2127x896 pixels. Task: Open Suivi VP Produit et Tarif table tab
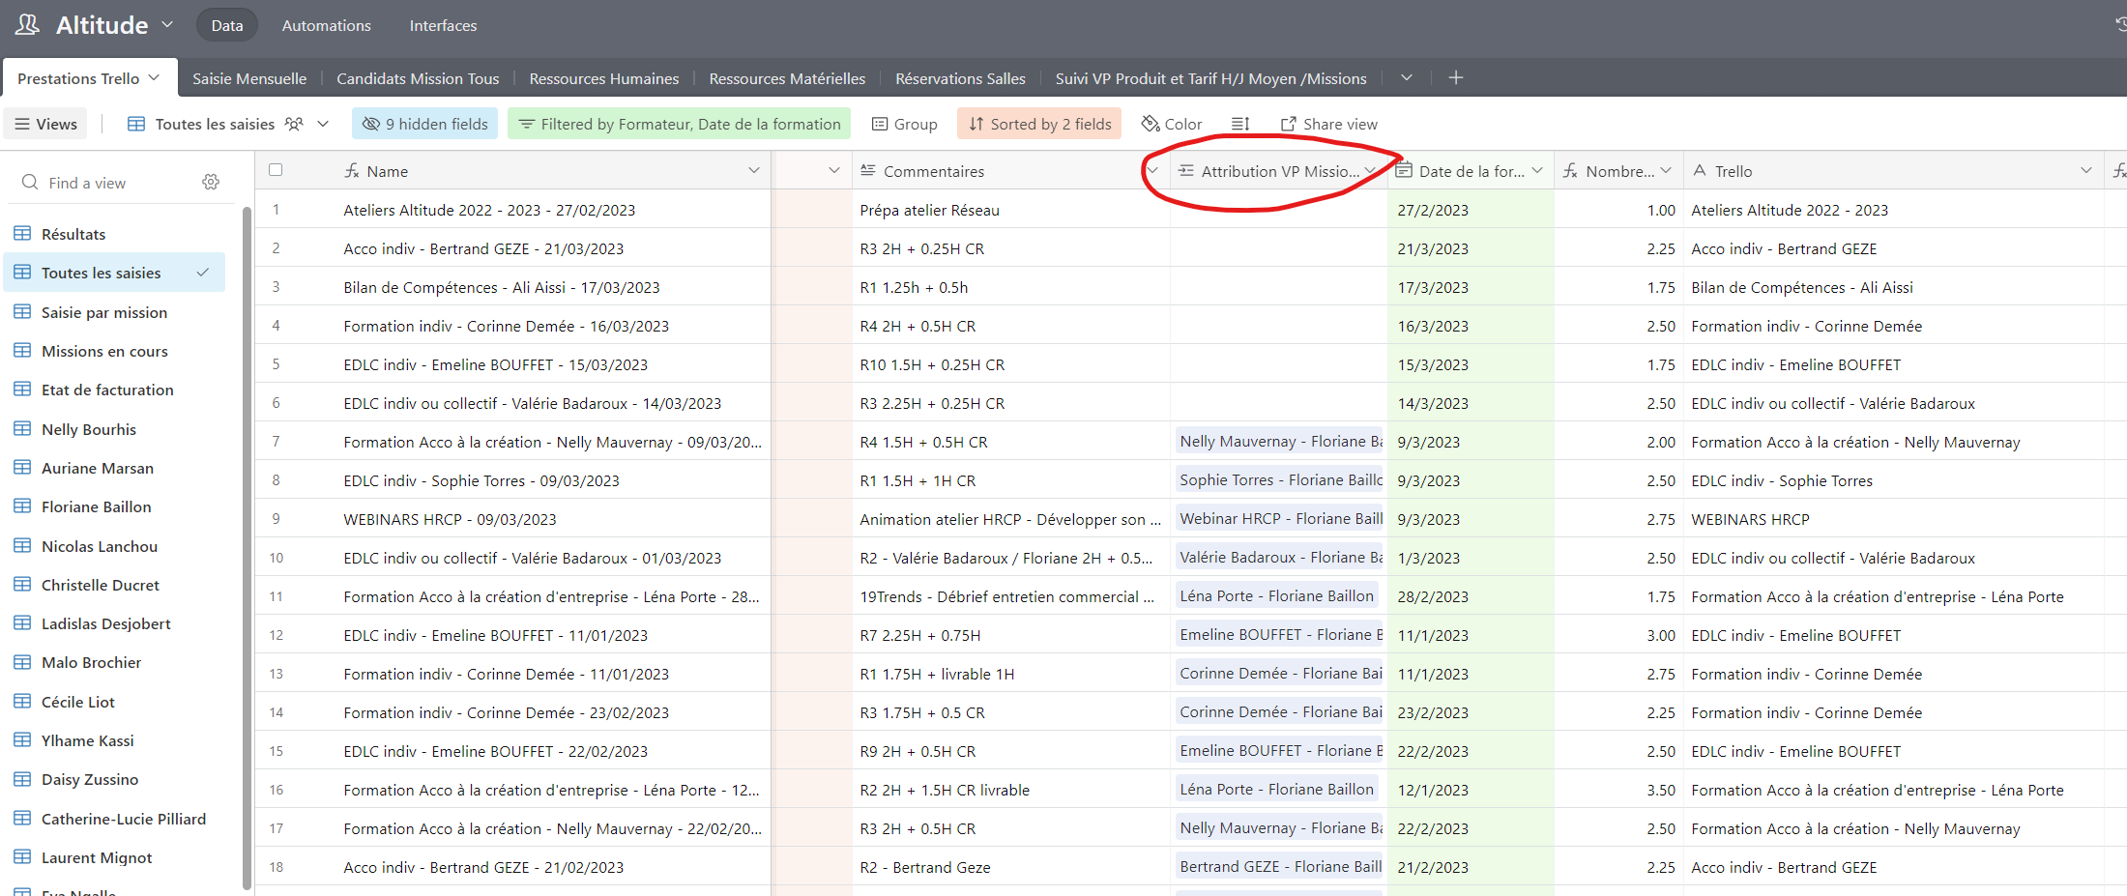click(x=1210, y=78)
